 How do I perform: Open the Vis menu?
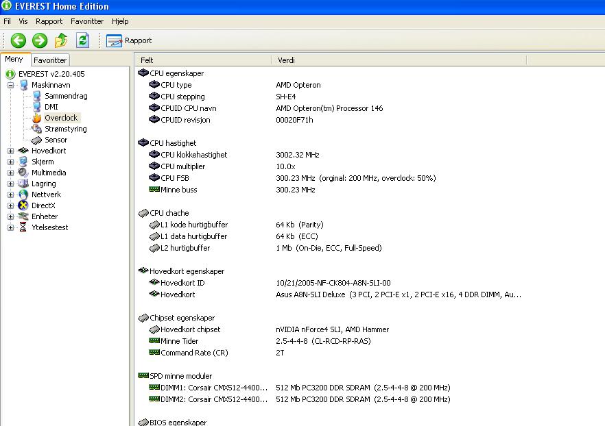[x=23, y=21]
